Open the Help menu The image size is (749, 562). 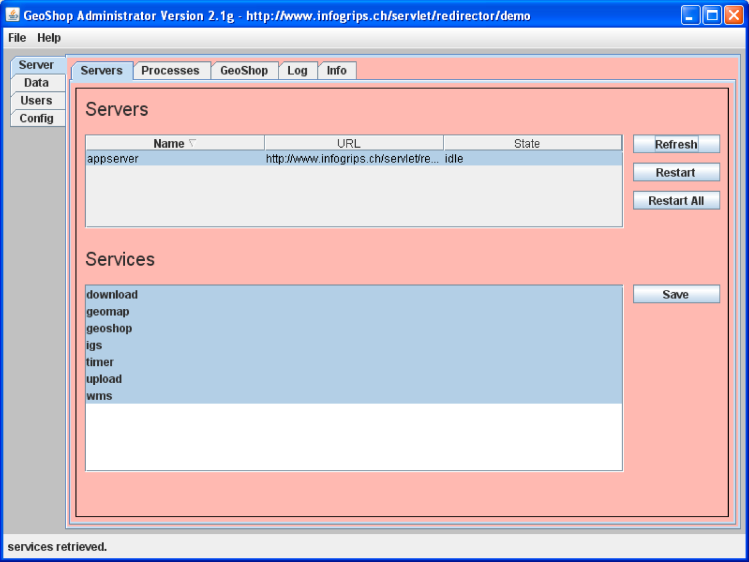(x=49, y=38)
